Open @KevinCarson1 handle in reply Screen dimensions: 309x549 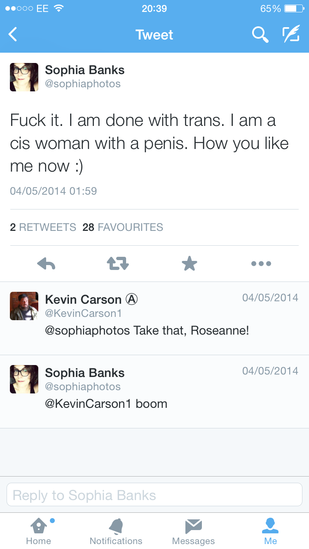point(84,313)
